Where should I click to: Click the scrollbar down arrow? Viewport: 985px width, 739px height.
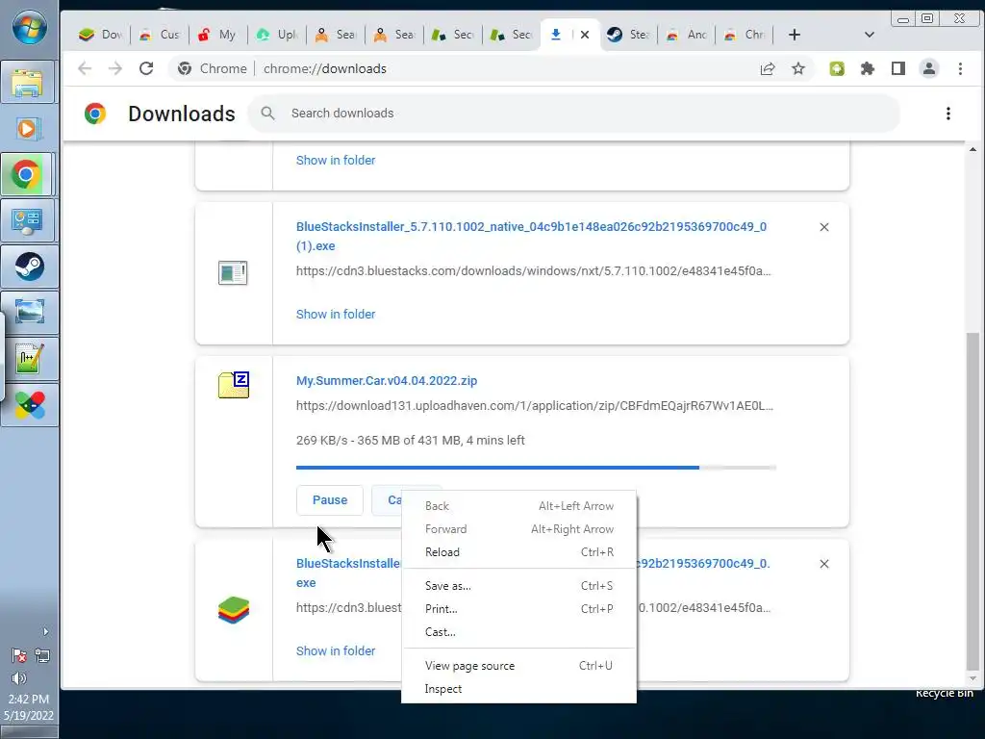[x=972, y=678]
